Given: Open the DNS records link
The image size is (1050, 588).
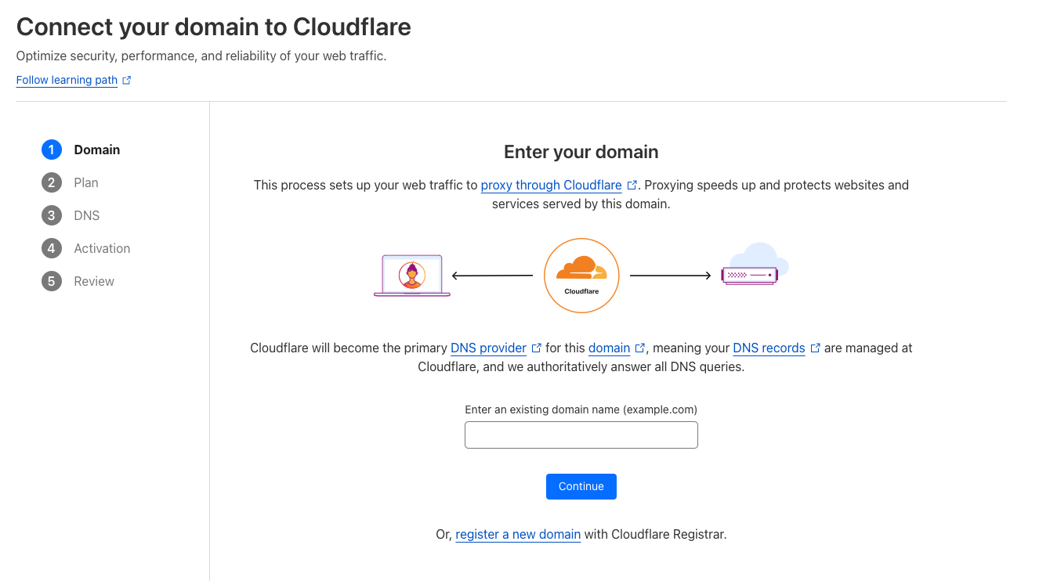Looking at the screenshot, I should [769, 348].
